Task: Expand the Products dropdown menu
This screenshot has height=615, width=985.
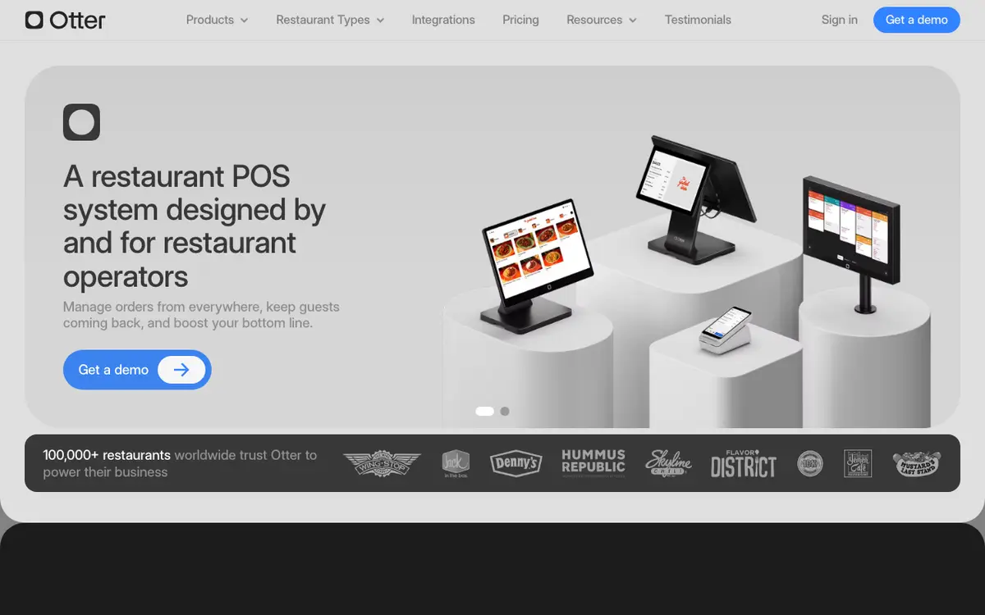Action: (x=218, y=20)
